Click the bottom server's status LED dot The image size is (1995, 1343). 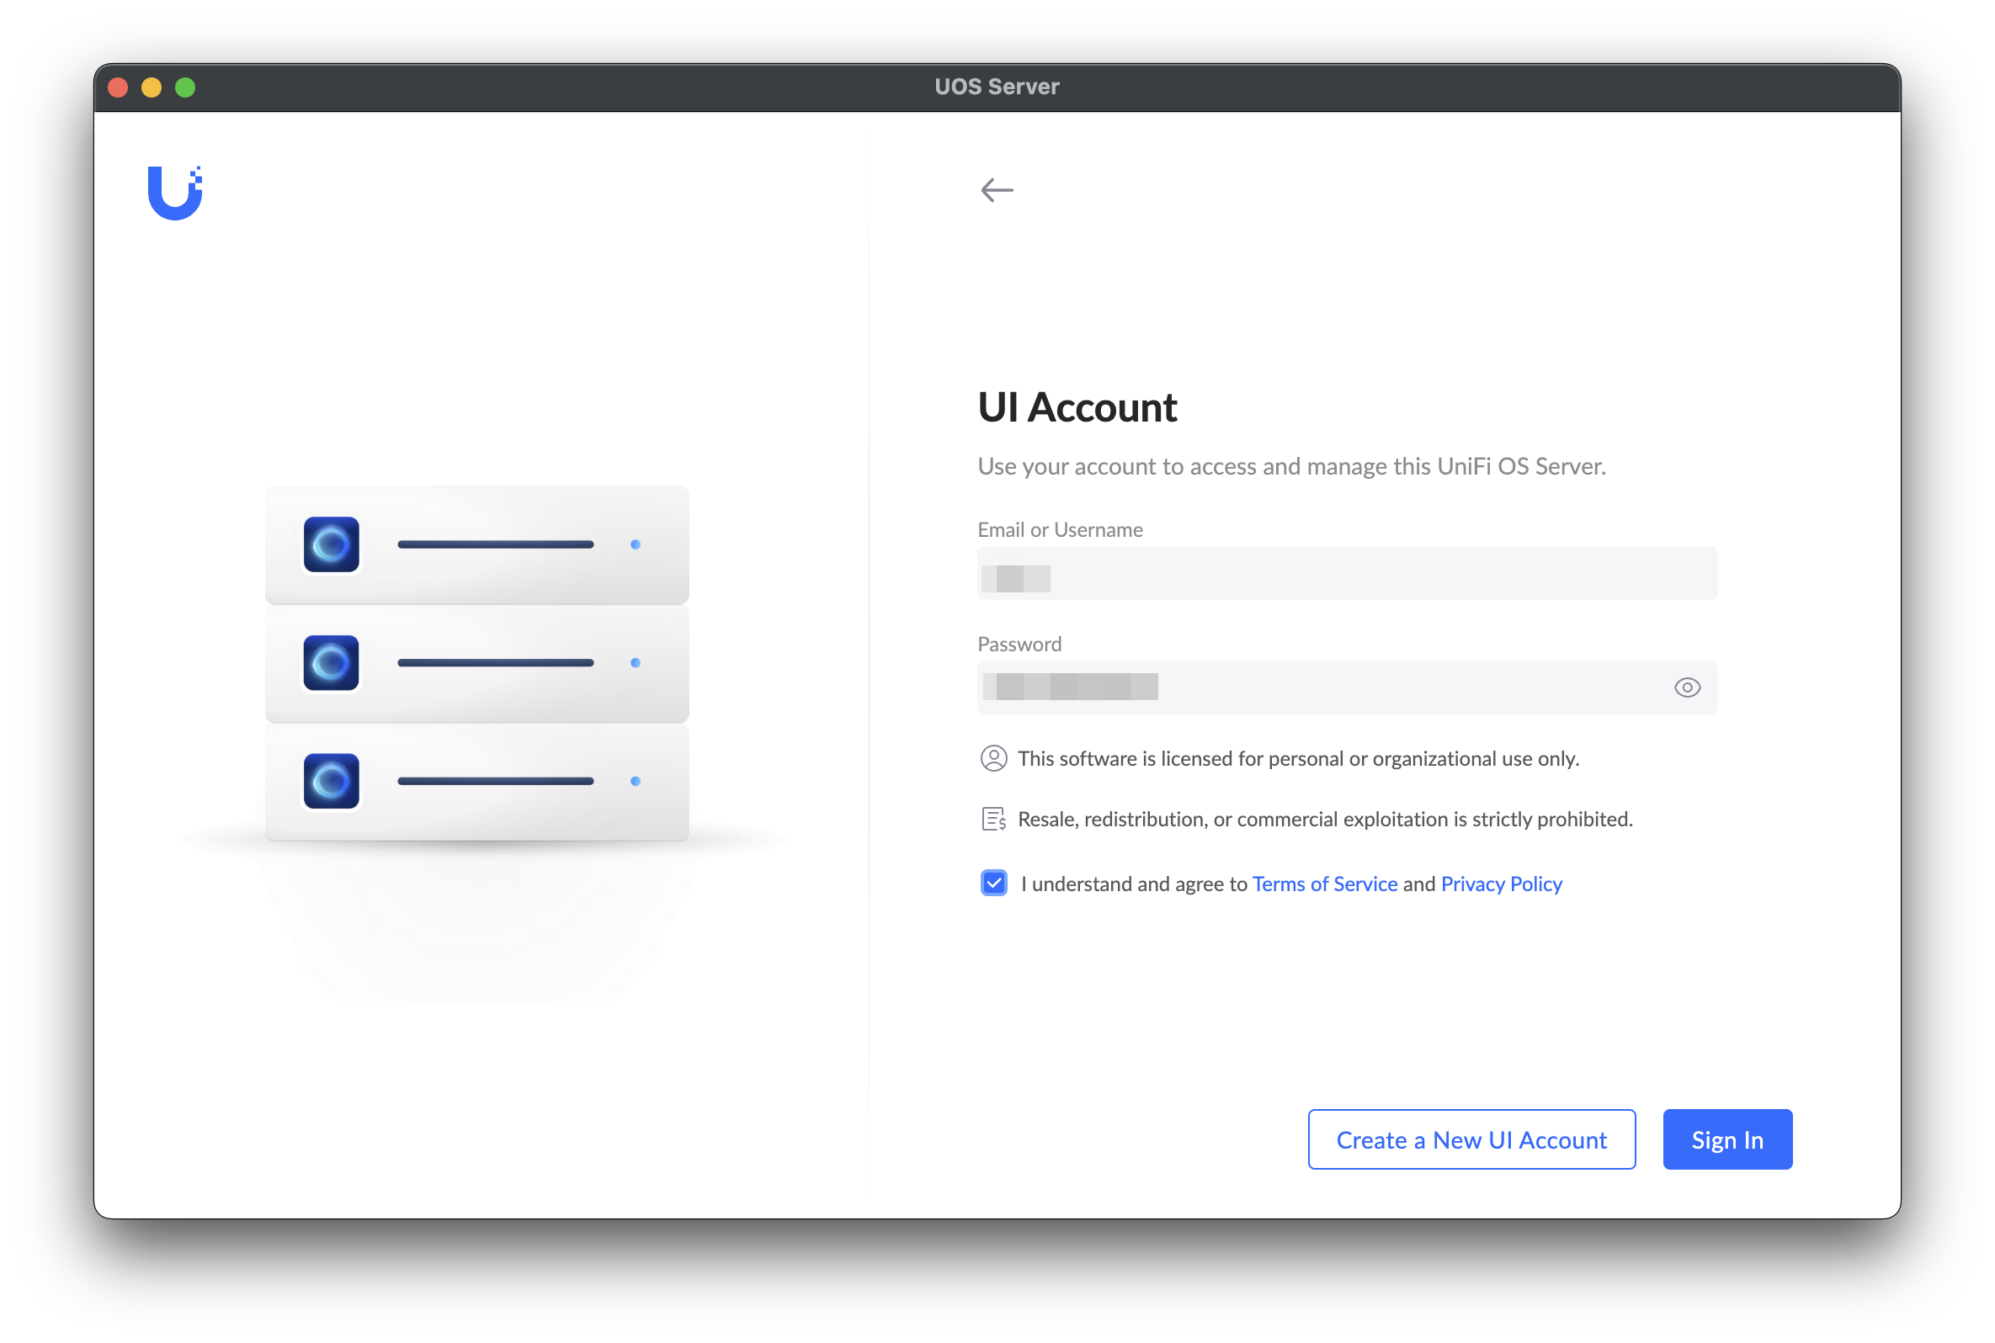point(636,781)
